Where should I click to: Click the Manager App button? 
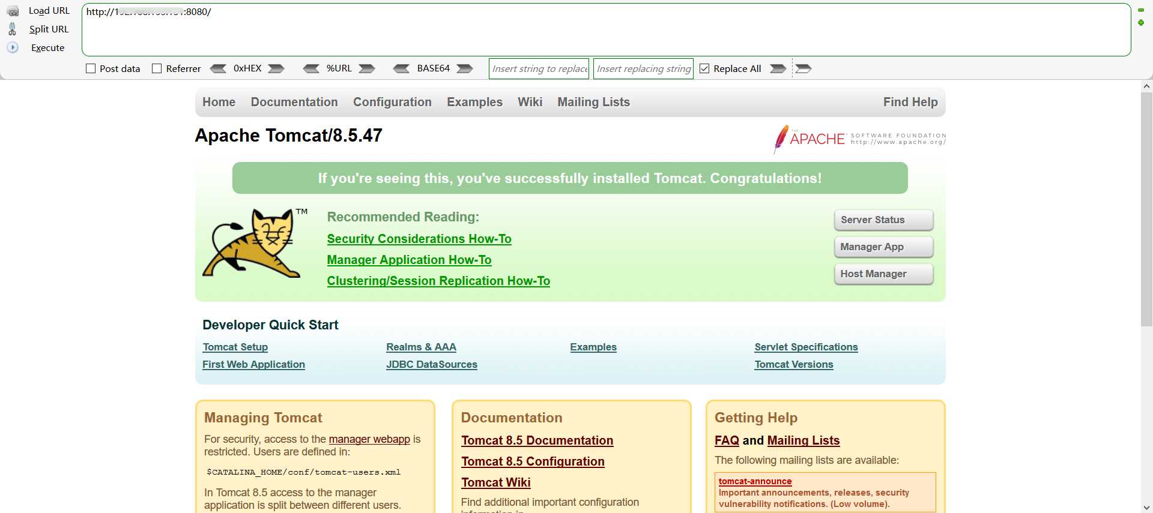(883, 247)
